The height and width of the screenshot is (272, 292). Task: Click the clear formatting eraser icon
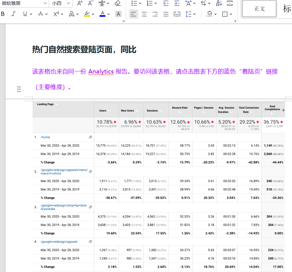117,3
